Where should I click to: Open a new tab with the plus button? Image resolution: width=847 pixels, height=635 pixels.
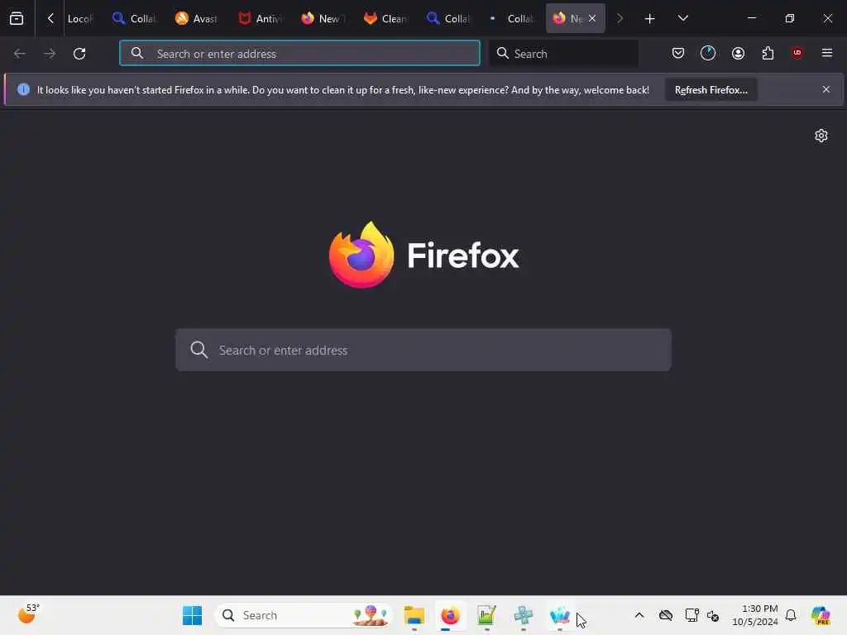[x=650, y=18]
